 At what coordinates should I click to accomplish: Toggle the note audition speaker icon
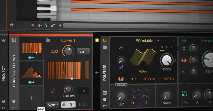click(x=33, y=25)
